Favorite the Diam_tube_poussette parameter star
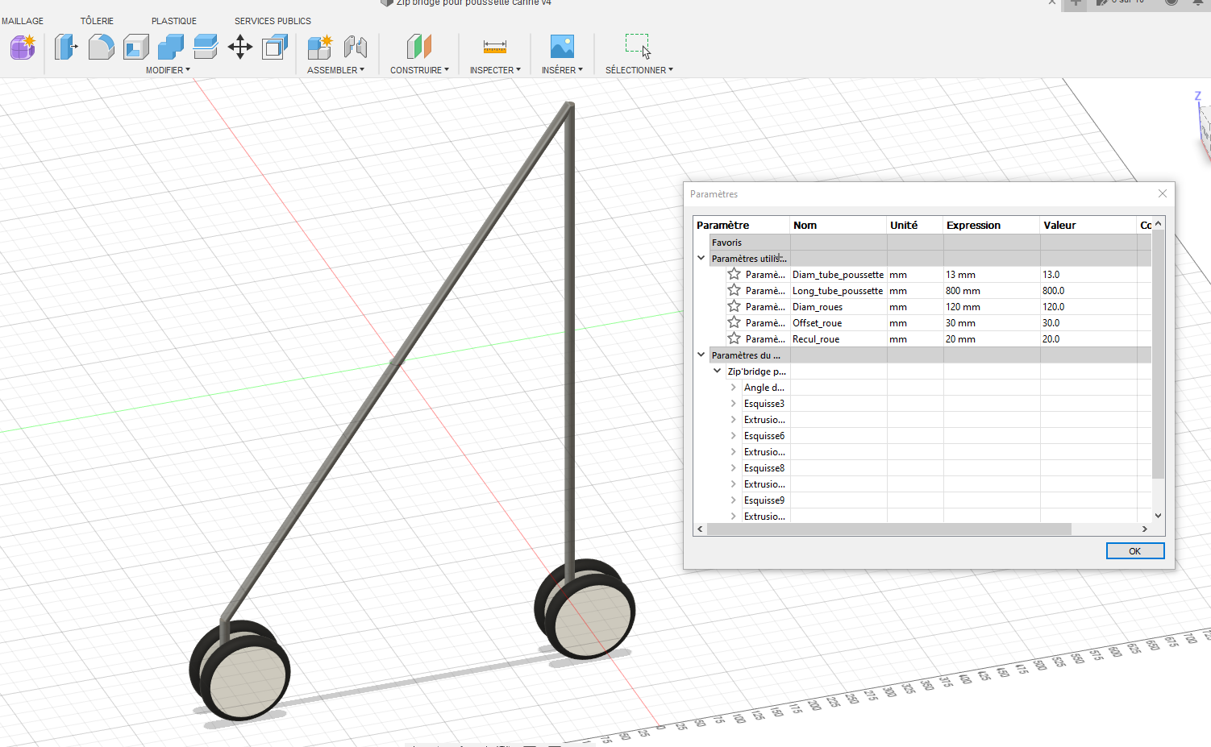 click(x=734, y=274)
